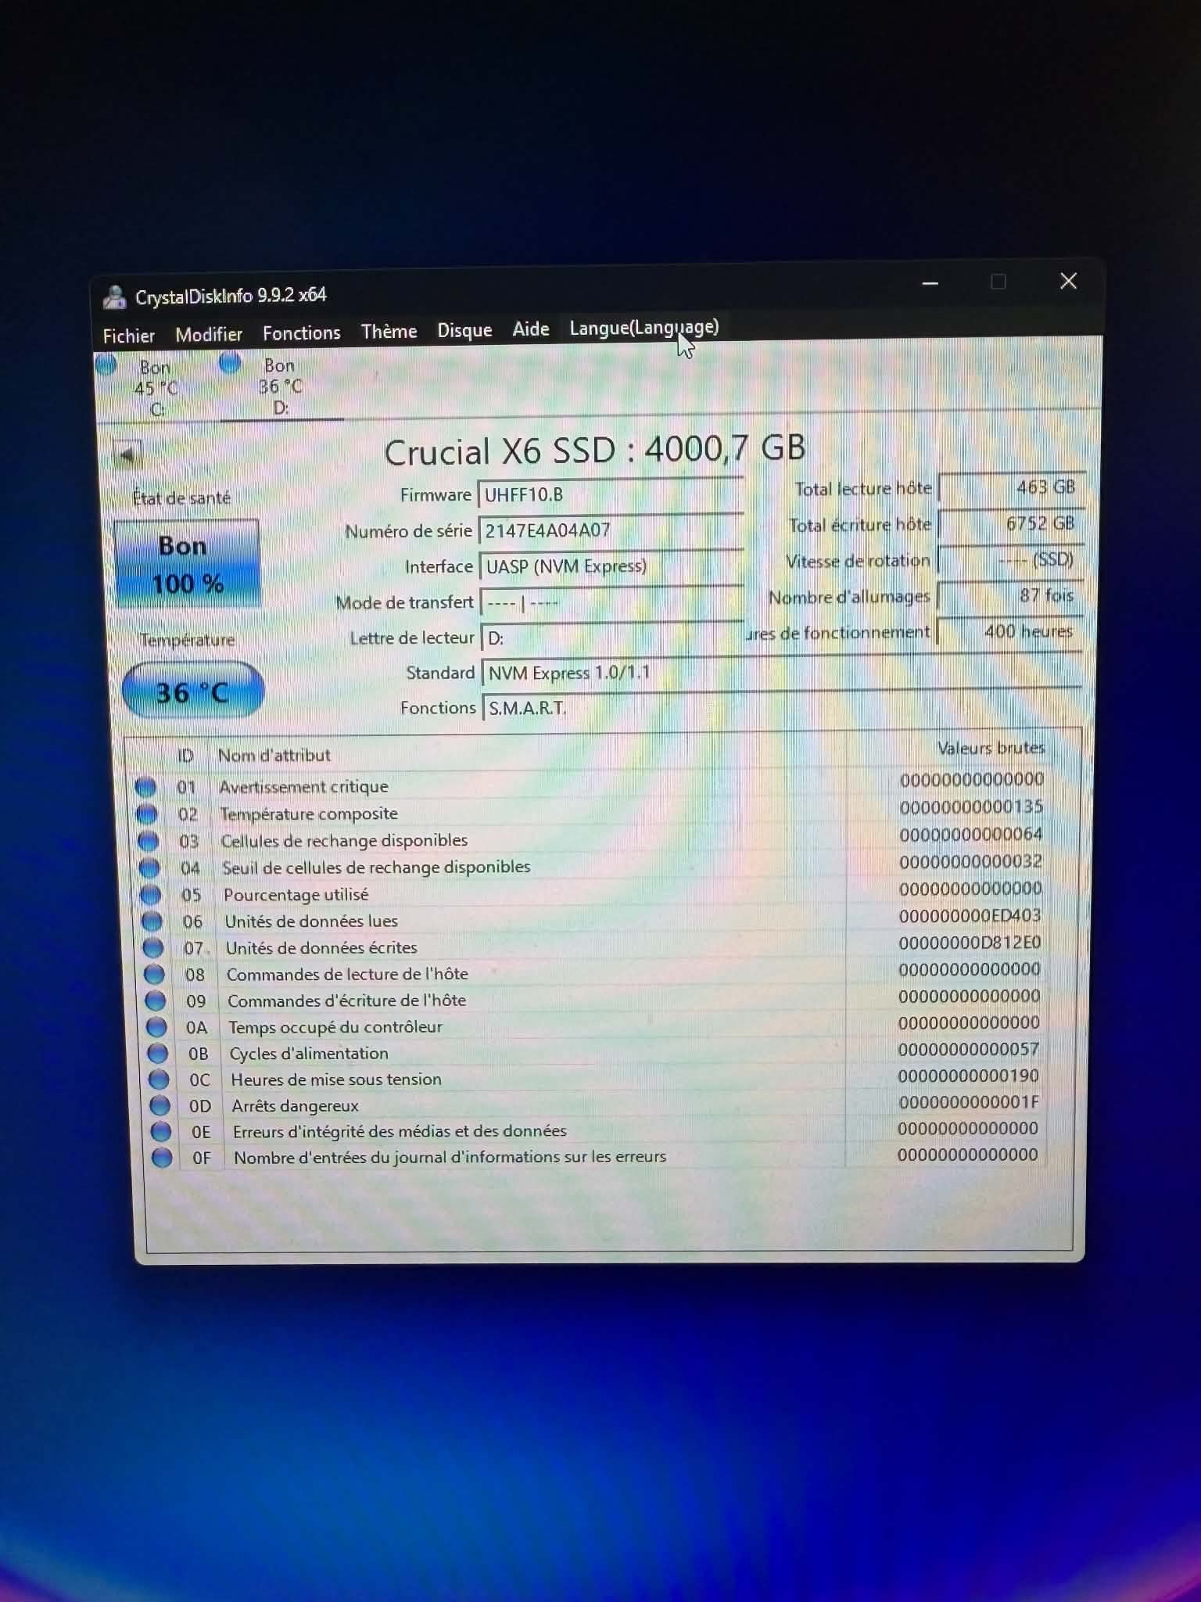Select the Pourcentage utilisé attribute name
This screenshot has height=1602, width=1201.
click(x=296, y=895)
